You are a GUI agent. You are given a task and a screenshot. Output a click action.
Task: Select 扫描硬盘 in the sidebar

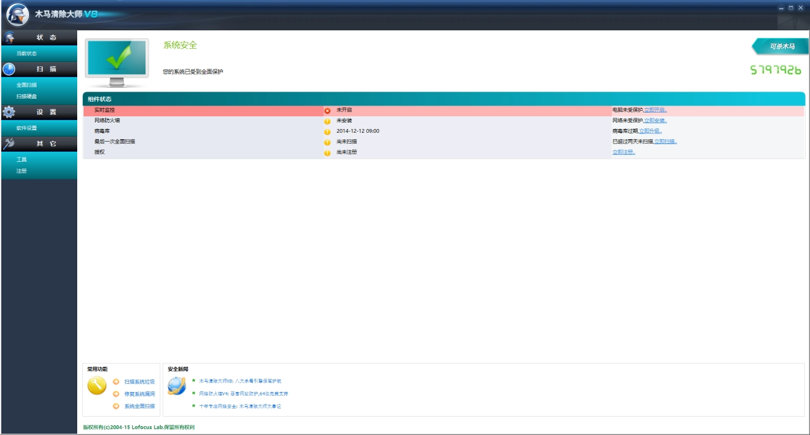[x=27, y=96]
